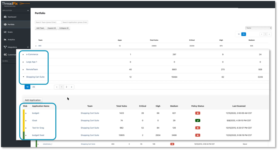The width and height of the screenshot is (279, 151).
Task: Expand the e-Commerce team row
Action: click(23, 54)
